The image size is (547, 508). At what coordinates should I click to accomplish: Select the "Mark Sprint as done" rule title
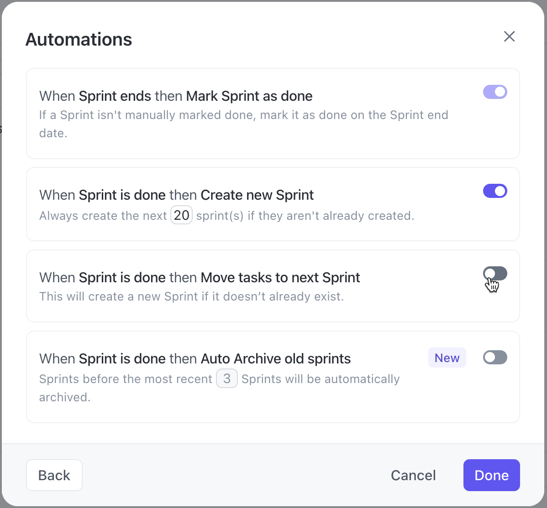pyautogui.click(x=176, y=96)
